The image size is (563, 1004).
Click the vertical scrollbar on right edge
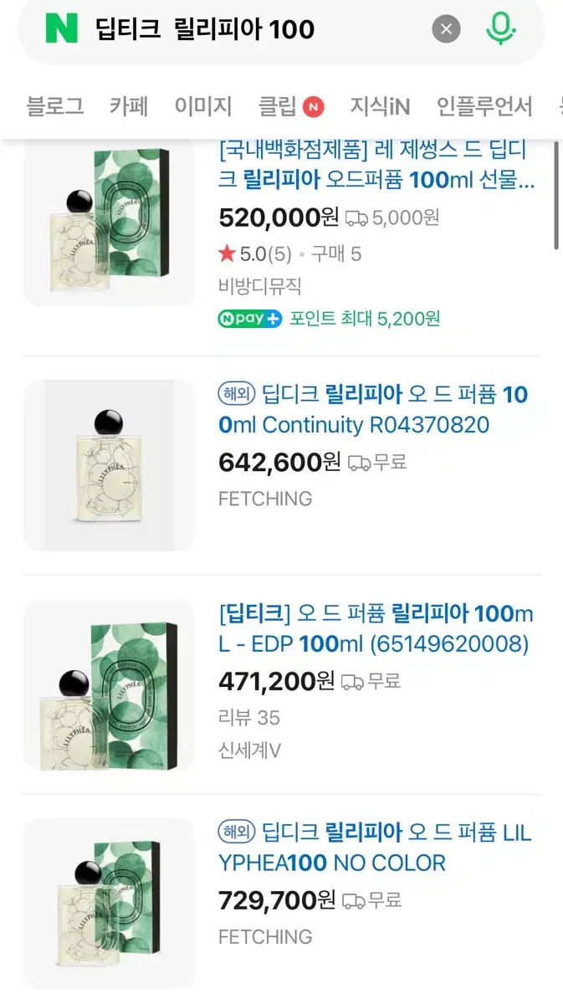557,195
